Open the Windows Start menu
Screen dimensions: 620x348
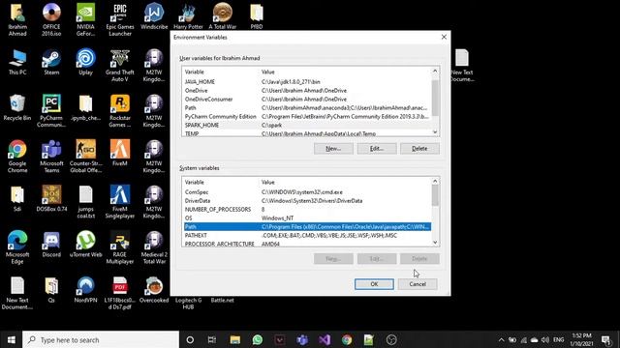point(11,339)
